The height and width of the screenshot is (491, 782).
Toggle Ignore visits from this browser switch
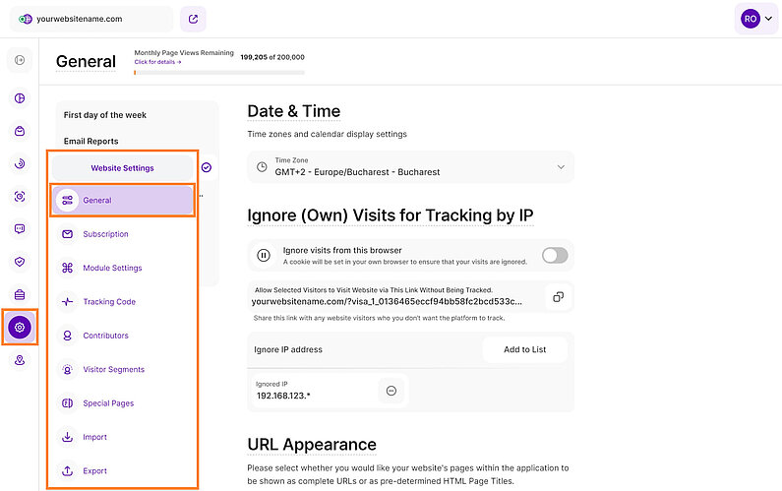click(555, 256)
